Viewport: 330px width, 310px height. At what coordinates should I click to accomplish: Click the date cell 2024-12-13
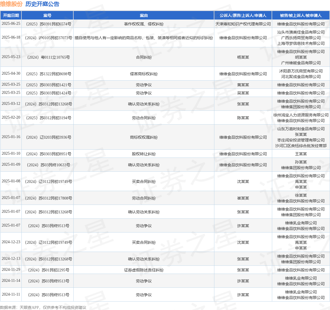[x=11, y=259]
